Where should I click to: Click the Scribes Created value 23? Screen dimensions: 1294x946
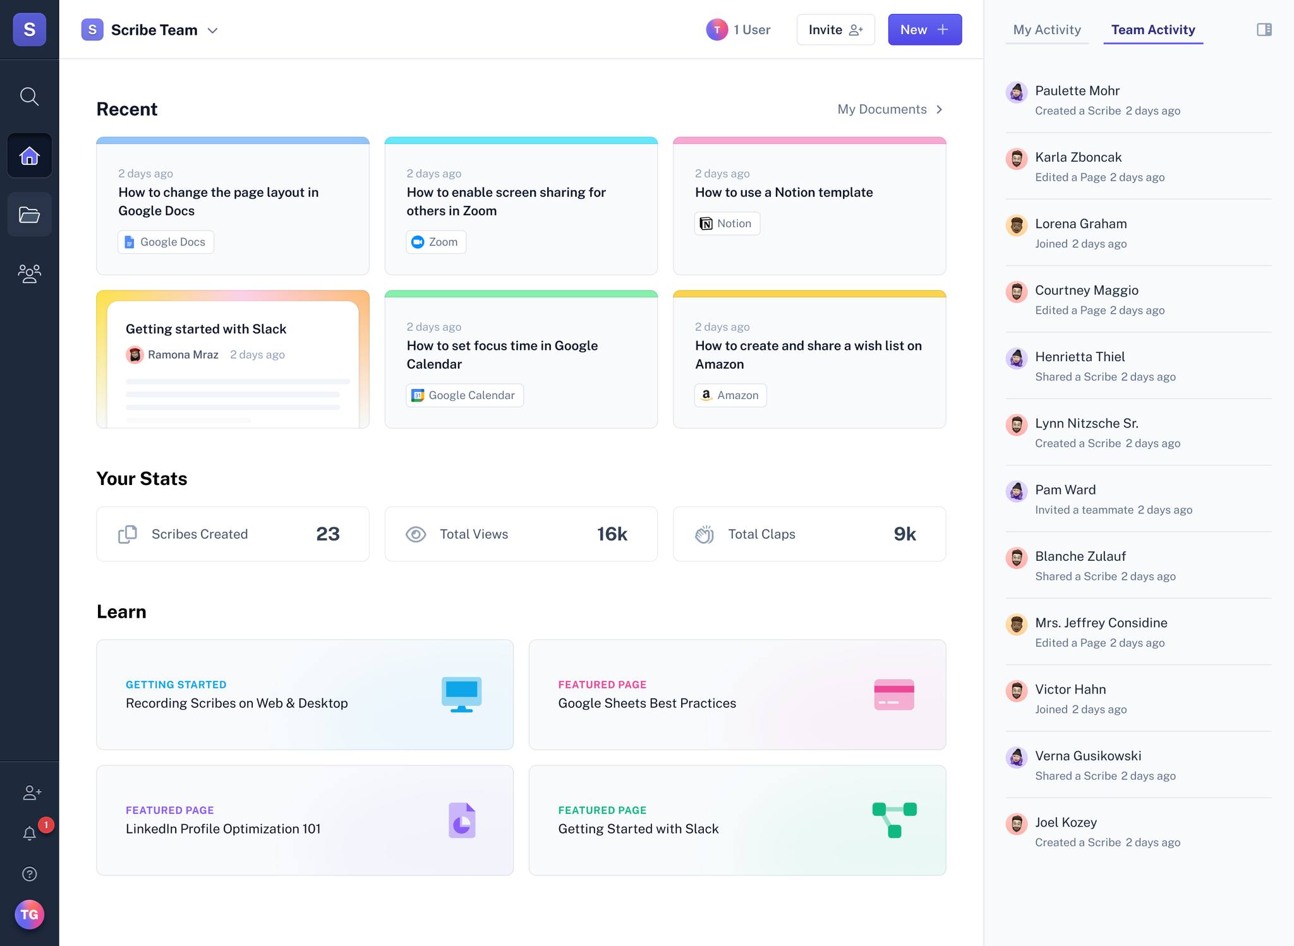click(x=328, y=534)
